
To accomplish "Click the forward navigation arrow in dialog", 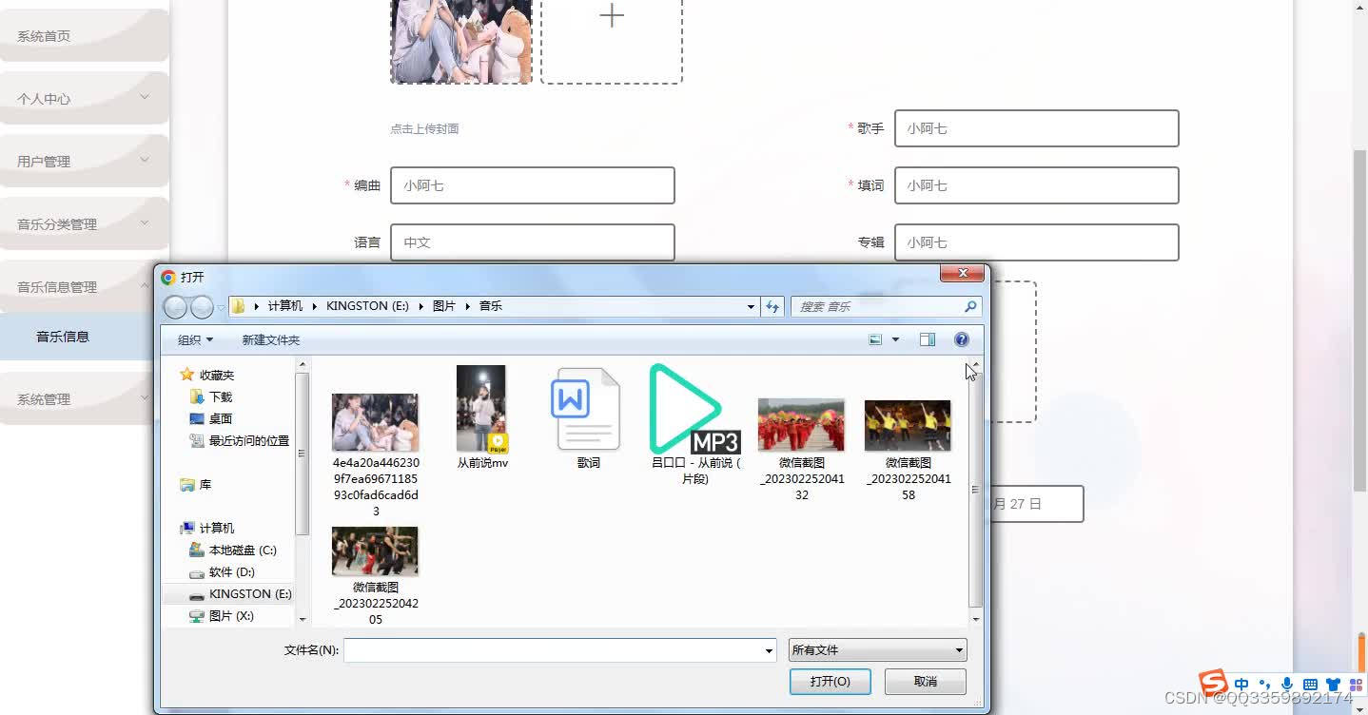I will [202, 307].
